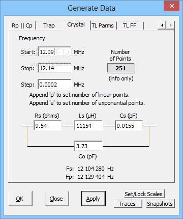Image resolution: width=183 pixels, height=219 pixels.
Task: Click the Cs (pF) input field
Action: pyautogui.click(x=129, y=126)
